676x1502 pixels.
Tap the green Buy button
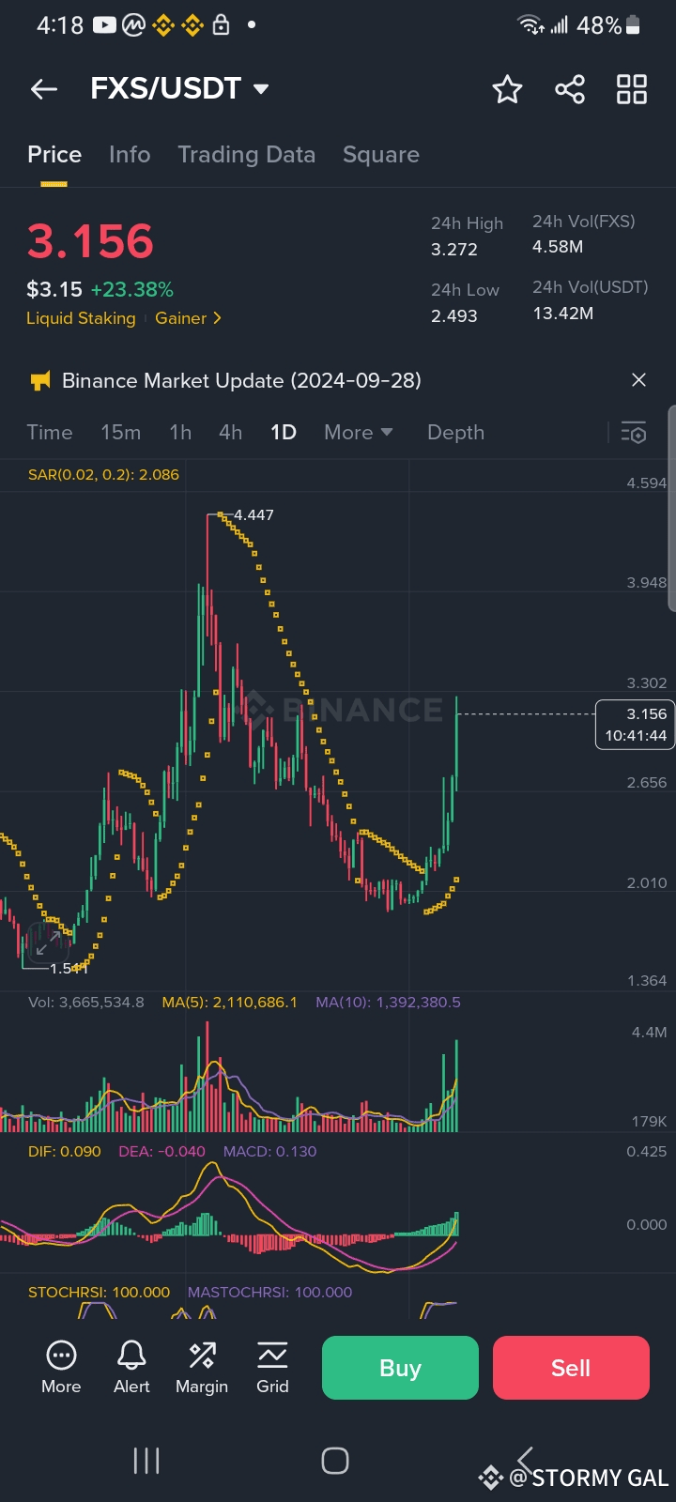(x=400, y=1368)
